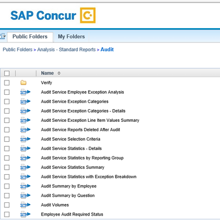
Task: Check Audit Service Statistics - Details row checkbox
Action: click(7, 148)
